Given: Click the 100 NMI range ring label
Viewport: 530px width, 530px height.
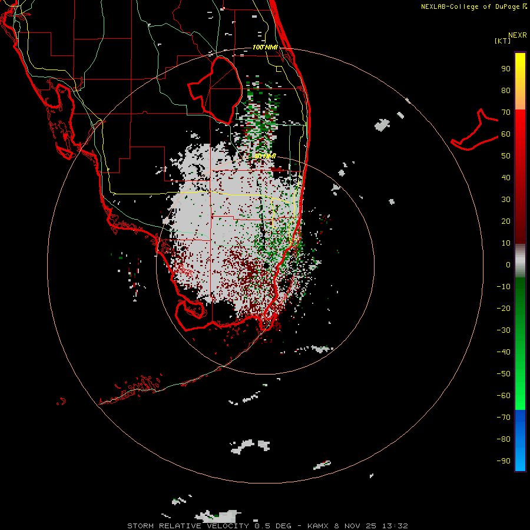Looking at the screenshot, I should (x=265, y=47).
